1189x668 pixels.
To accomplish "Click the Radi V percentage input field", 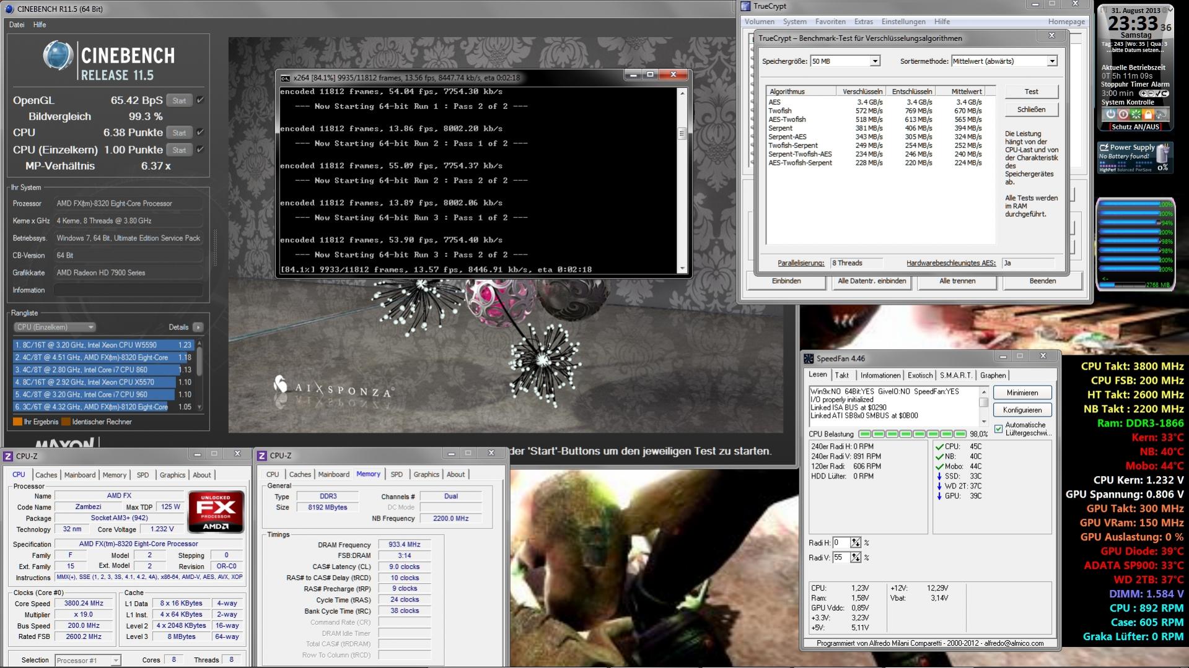I will pos(841,557).
